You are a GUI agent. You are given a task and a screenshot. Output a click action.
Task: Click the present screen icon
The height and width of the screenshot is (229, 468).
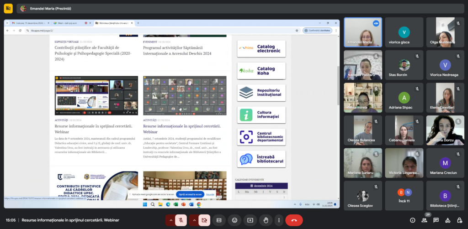point(250,220)
